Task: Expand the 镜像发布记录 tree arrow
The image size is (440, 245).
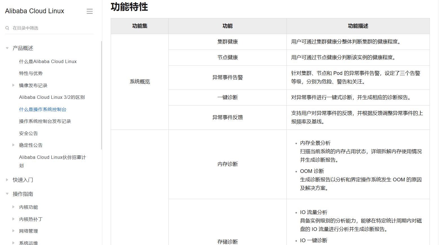Action: point(13,85)
